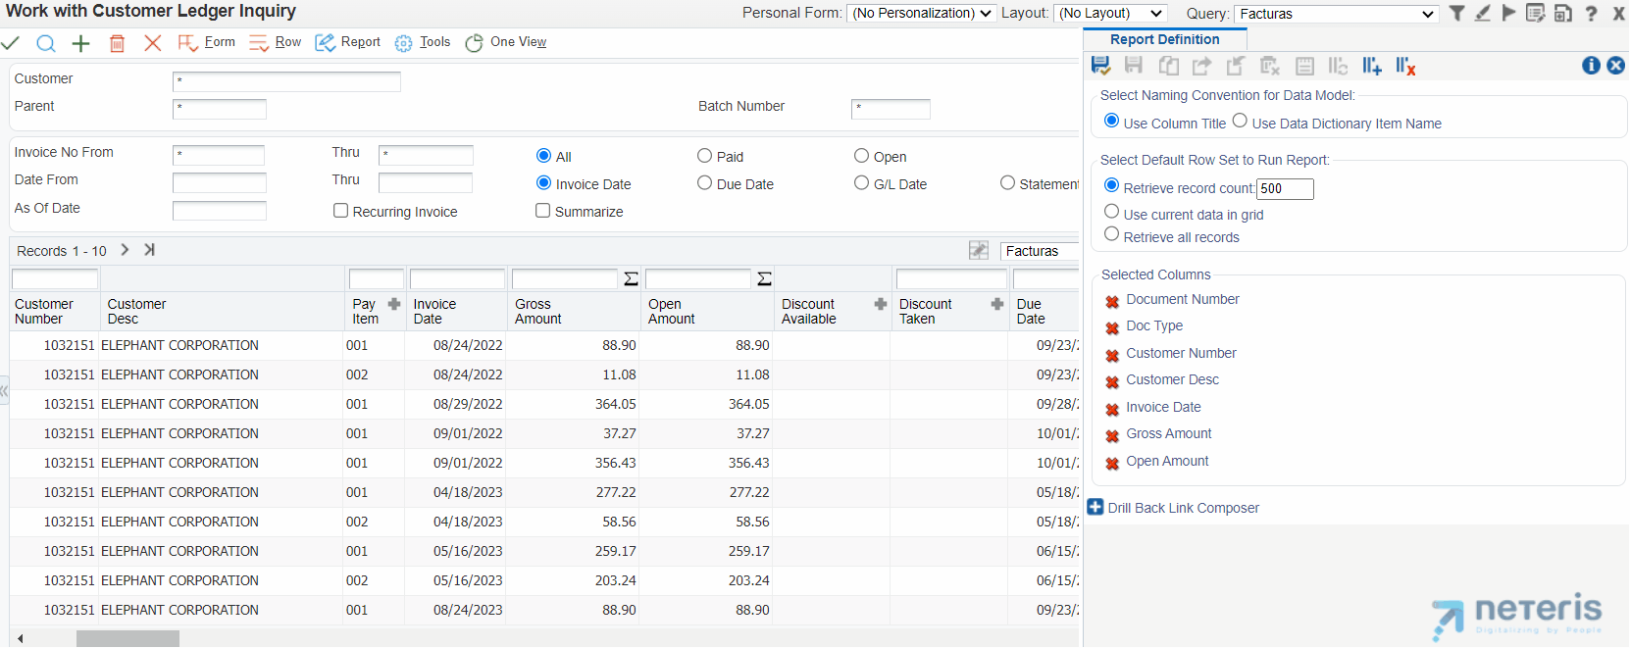
Task: Select Retrieve all records option
Action: pos(1111,234)
